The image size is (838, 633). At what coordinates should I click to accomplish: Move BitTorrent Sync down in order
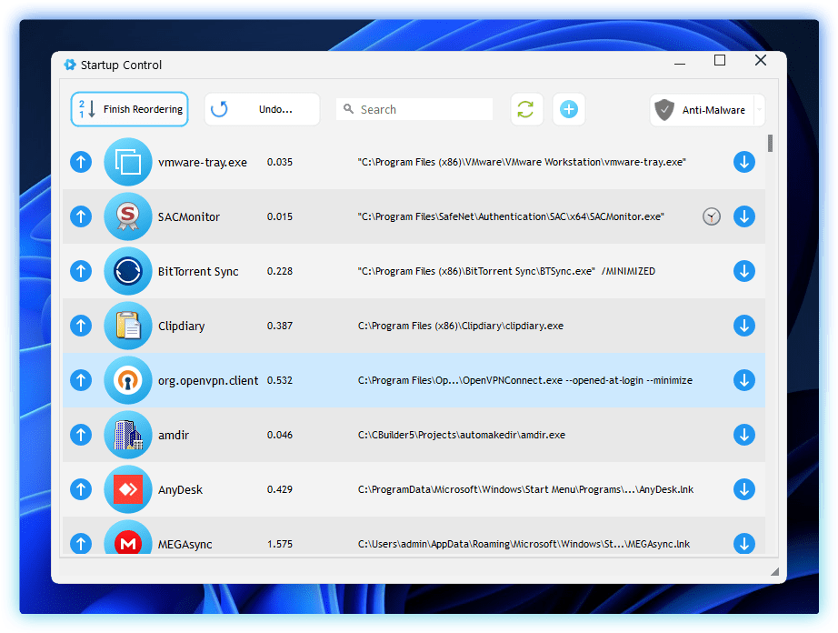(743, 271)
